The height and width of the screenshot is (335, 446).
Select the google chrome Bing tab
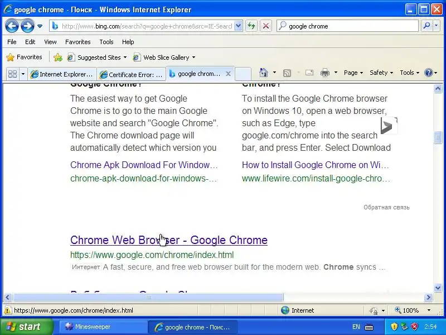click(x=195, y=74)
